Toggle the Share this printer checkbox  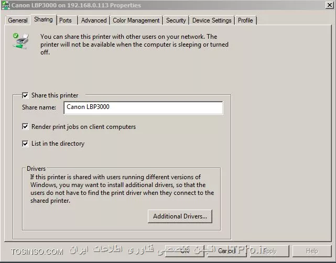[25, 95]
